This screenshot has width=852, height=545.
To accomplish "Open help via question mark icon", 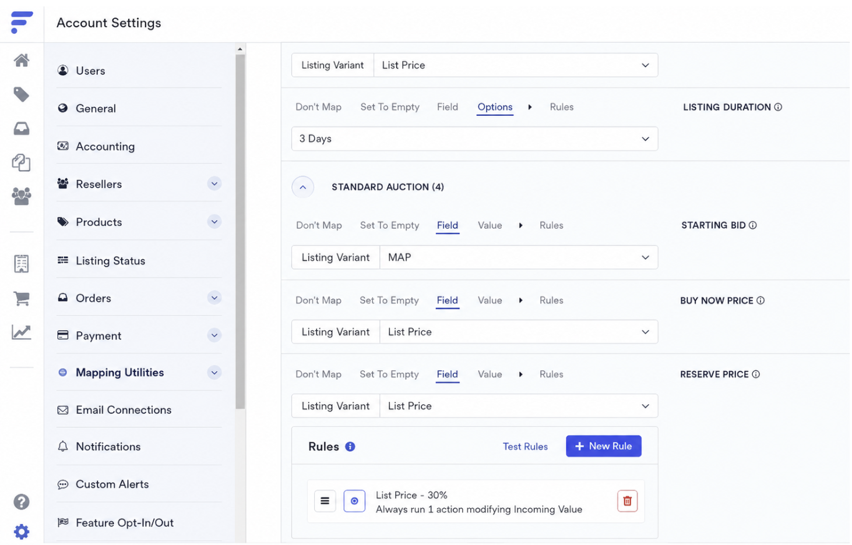I will pyautogui.click(x=22, y=502).
